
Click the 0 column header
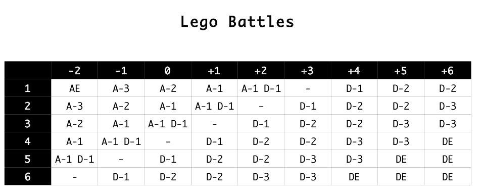pos(168,70)
